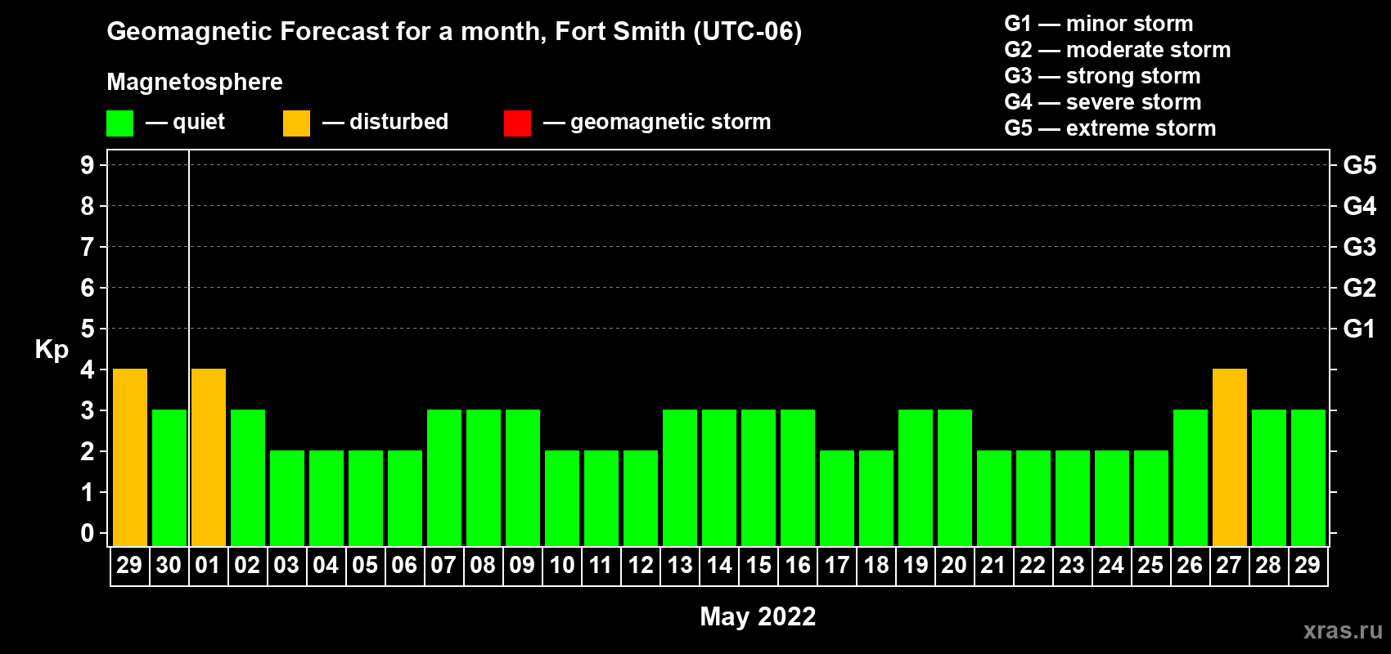Click the 'G3 — strong storm' legend entry
Image resolution: width=1391 pixels, height=654 pixels.
pyautogui.click(x=1102, y=76)
